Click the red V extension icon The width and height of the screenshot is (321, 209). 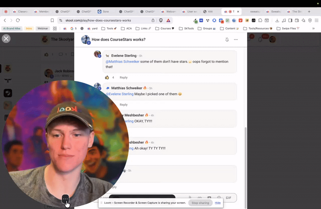[x=240, y=20]
